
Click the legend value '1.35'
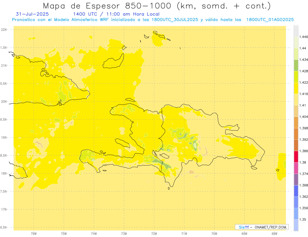pyautogui.click(x=303, y=219)
